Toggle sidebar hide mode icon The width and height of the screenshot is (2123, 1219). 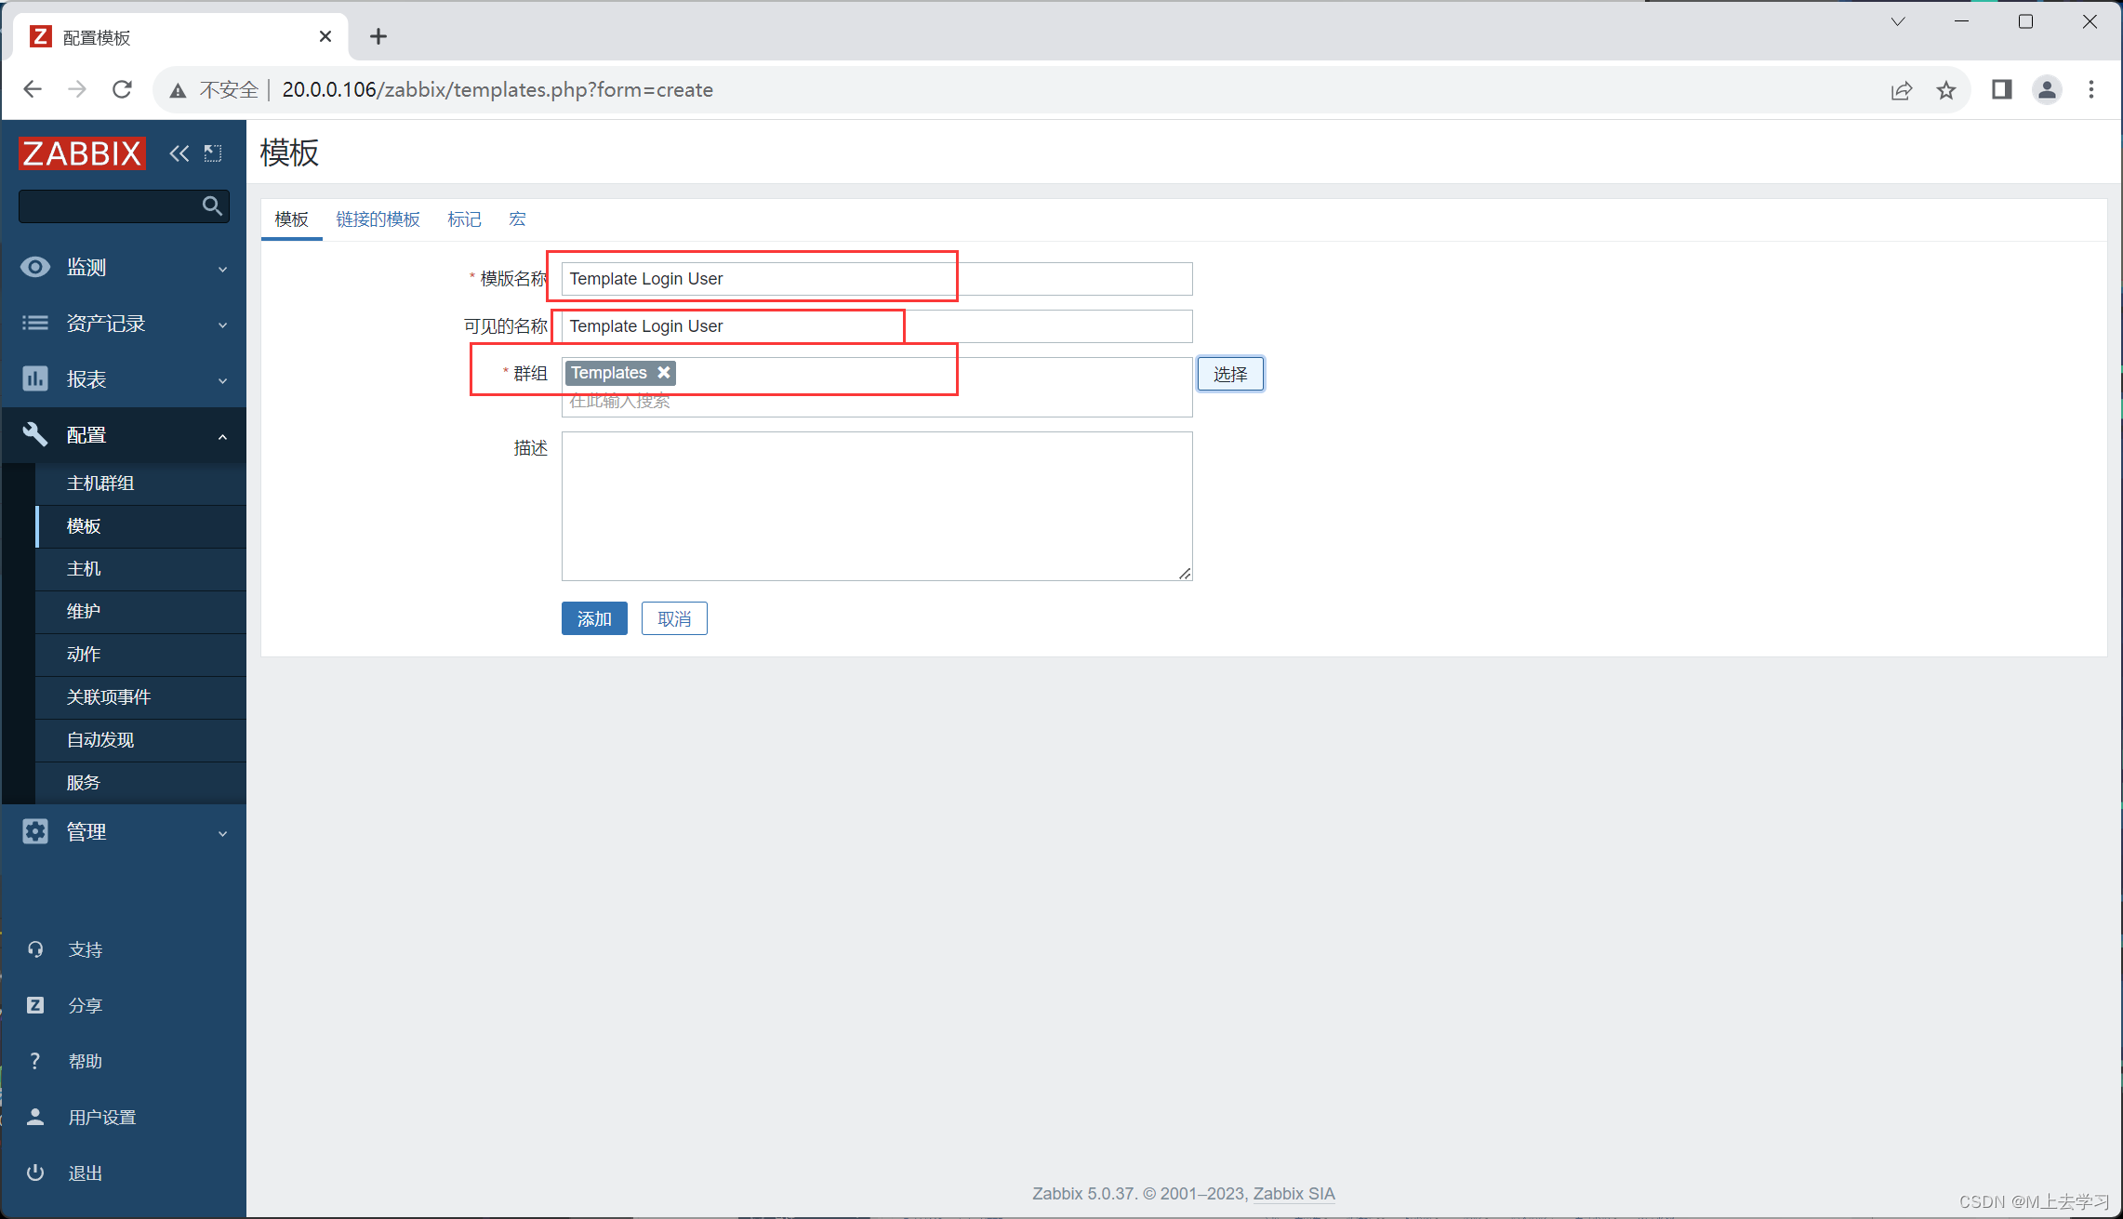pyautogui.click(x=213, y=153)
